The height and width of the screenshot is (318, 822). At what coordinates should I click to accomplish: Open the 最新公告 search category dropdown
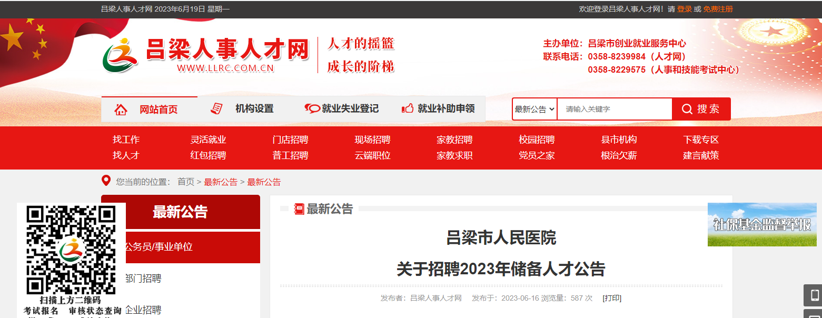[534, 109]
